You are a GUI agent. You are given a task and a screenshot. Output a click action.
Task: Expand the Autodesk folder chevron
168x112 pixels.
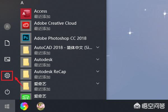[x=98, y=59]
